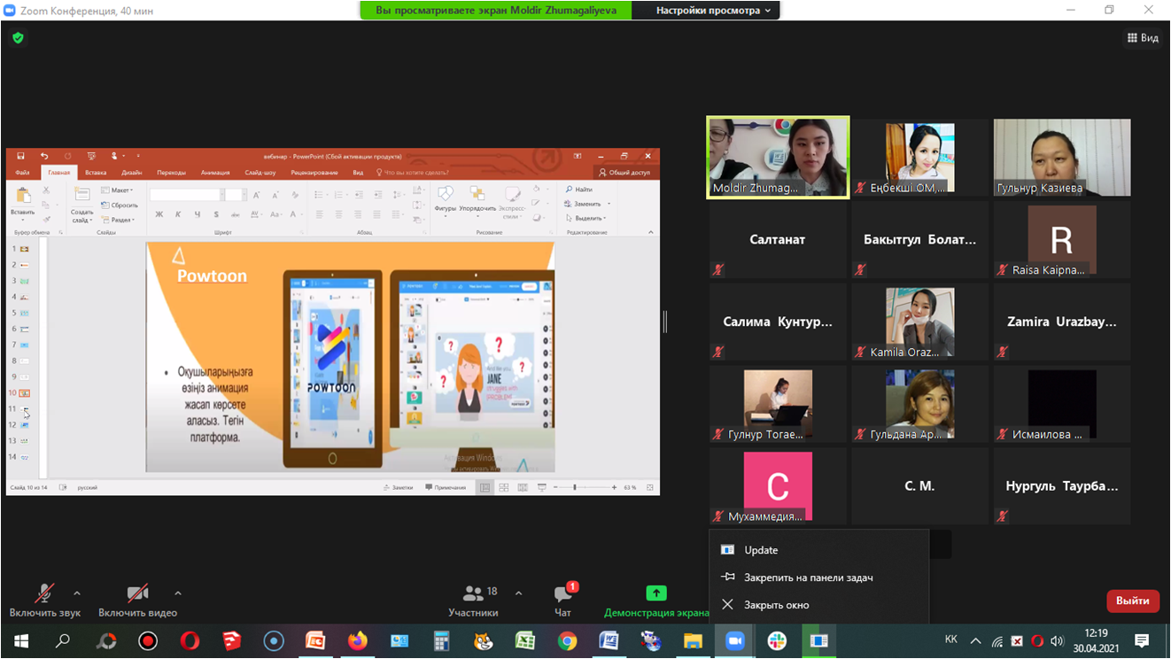Unmute microphone with Включить звук
Screen dimensions: 1171x659
(x=44, y=600)
